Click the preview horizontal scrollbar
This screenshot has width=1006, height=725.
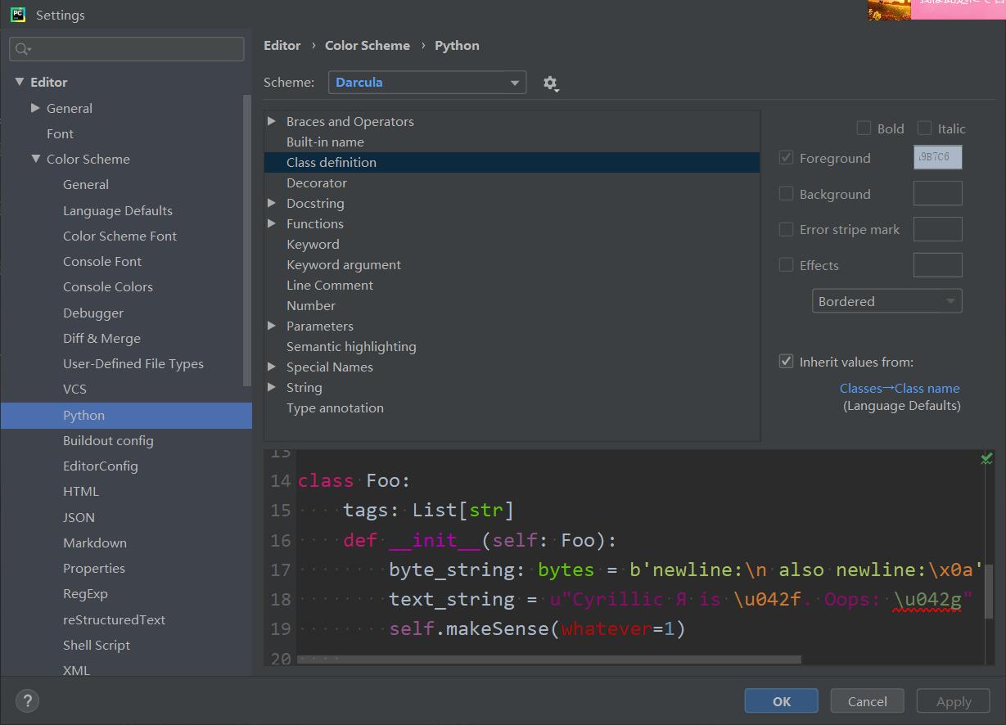click(x=549, y=659)
